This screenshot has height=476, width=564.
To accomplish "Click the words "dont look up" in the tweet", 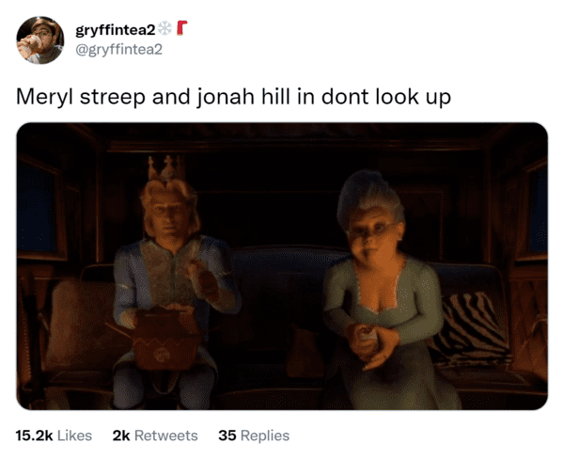I will click(x=386, y=97).
